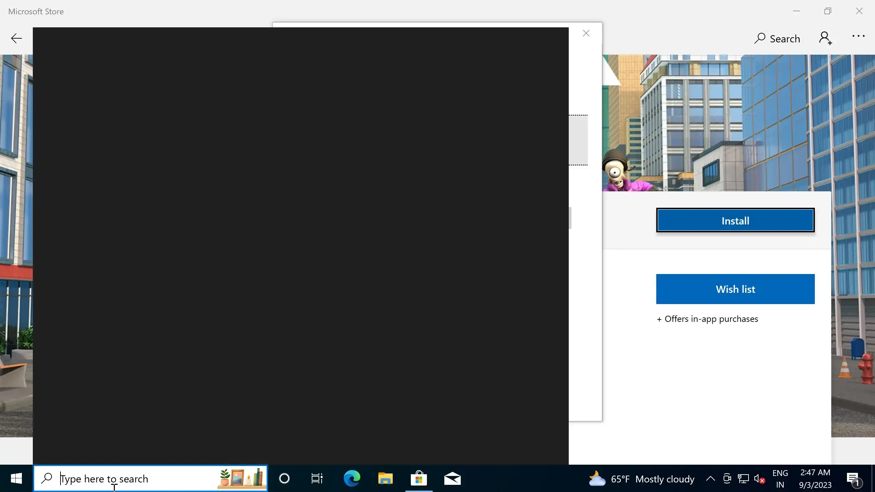The height and width of the screenshot is (492, 875).
Task: Open the 65°F Mostly cloudy weather widget
Action: (x=642, y=479)
